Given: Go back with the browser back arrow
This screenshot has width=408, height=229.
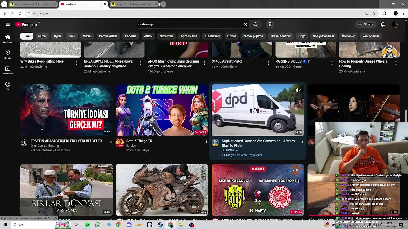Looking at the screenshot, I should [x=4, y=13].
